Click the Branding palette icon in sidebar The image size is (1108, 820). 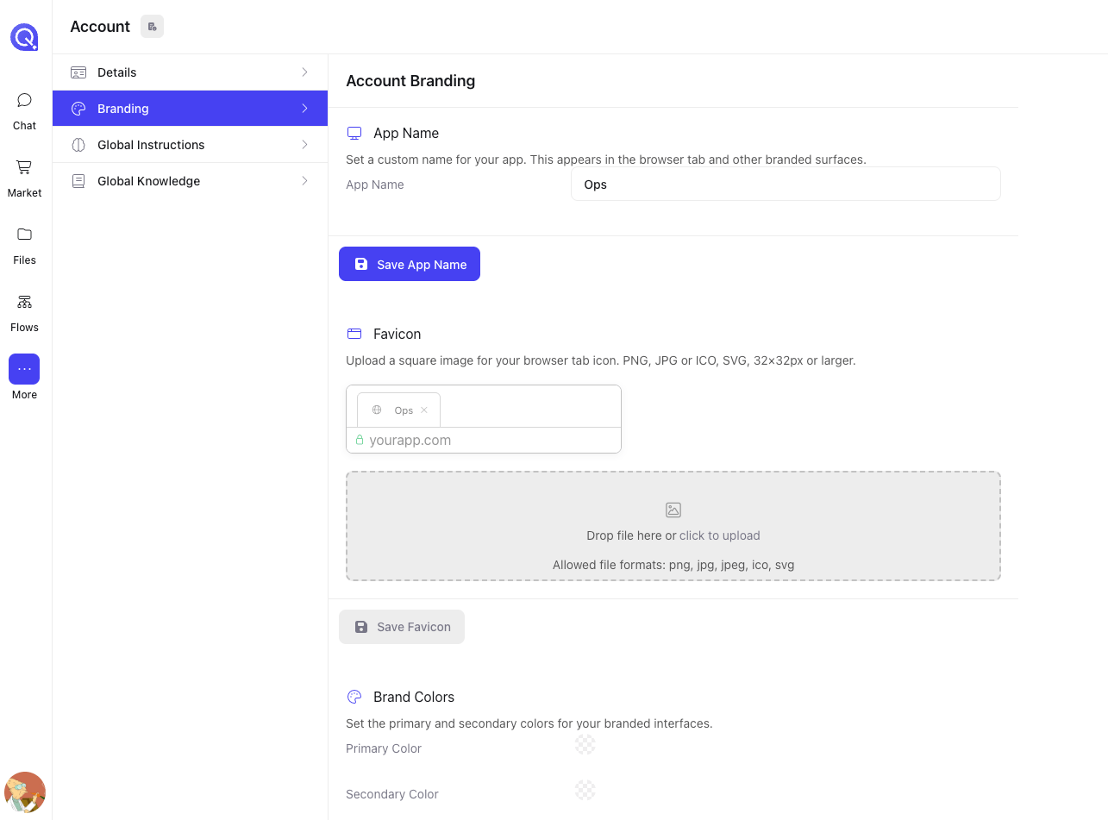tap(78, 109)
